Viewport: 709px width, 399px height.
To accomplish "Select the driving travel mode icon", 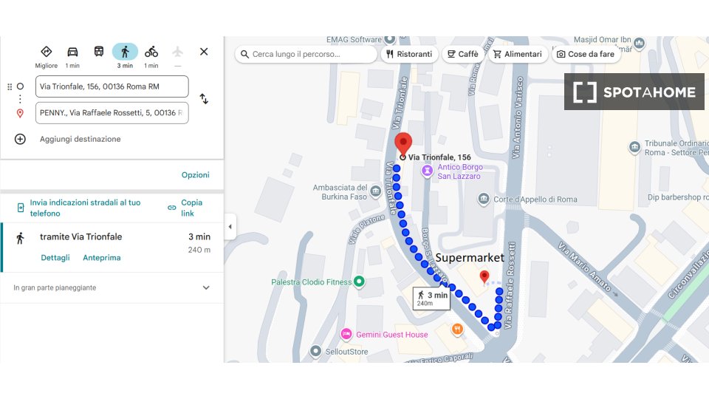I will click(72, 52).
